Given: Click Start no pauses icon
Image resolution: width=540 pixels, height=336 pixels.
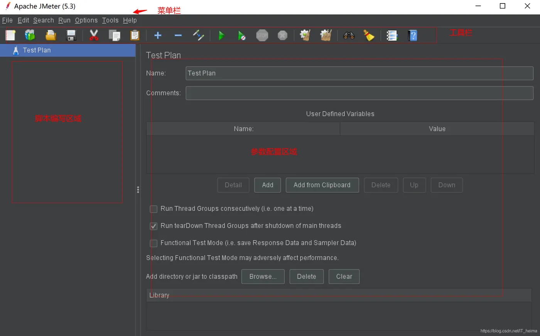Looking at the screenshot, I should (x=242, y=36).
